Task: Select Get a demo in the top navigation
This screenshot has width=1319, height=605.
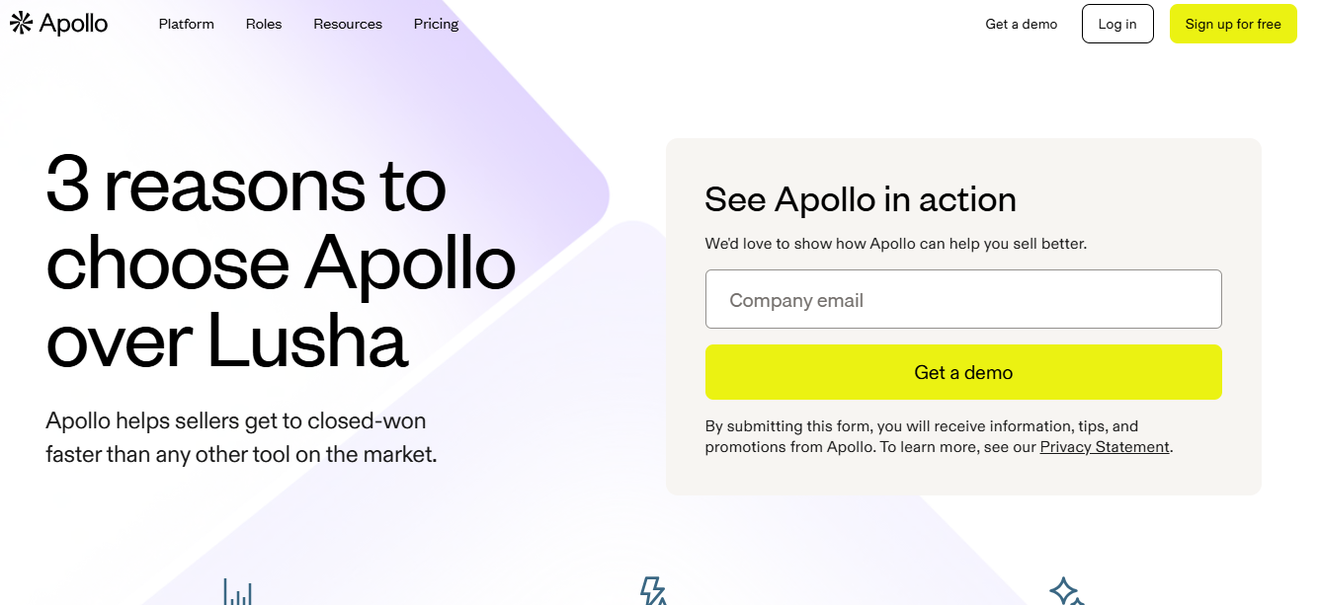Action: click(1021, 24)
